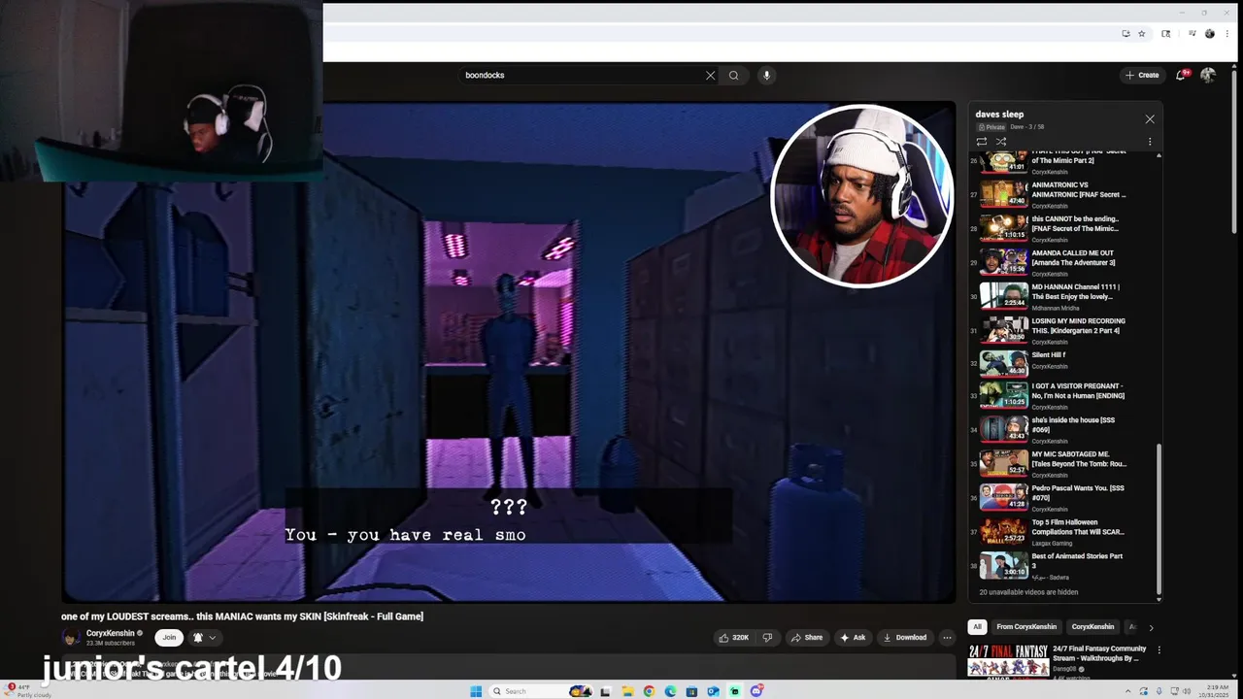1243x699 pixels.
Task: Close the daves sleep playlist panel
Action: click(x=1150, y=118)
